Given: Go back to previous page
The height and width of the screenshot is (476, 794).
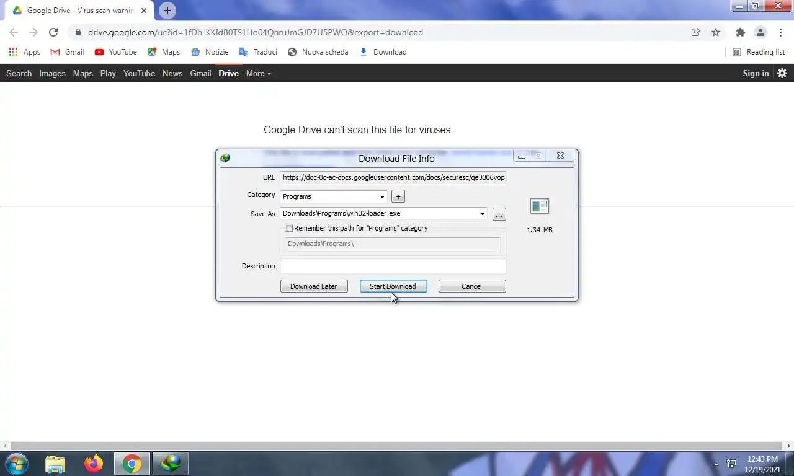Looking at the screenshot, I should tap(14, 32).
